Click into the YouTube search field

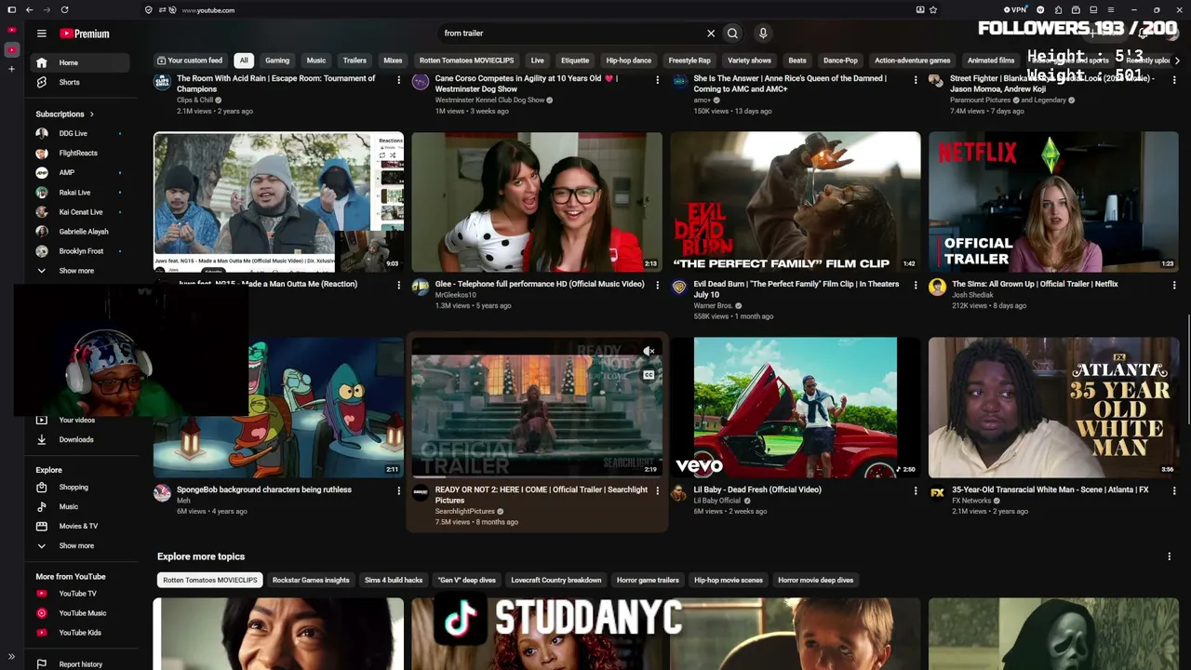pos(569,33)
